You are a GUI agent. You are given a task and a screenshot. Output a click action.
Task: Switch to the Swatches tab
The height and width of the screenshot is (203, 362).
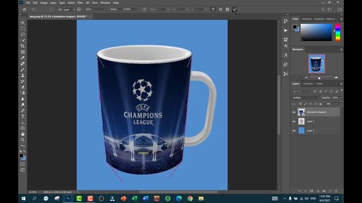(x=307, y=19)
